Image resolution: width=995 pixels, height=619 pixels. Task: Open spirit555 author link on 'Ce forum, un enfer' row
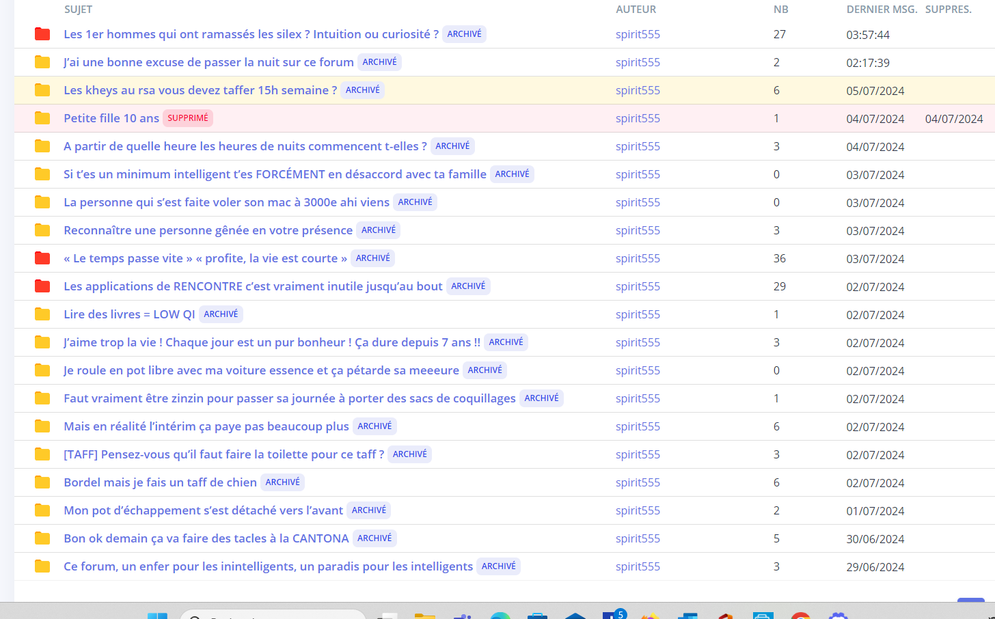[638, 566]
